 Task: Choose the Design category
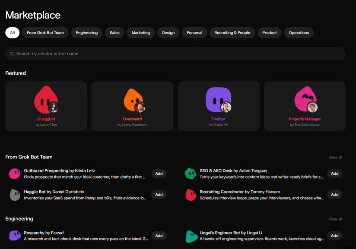pyautogui.click(x=168, y=33)
